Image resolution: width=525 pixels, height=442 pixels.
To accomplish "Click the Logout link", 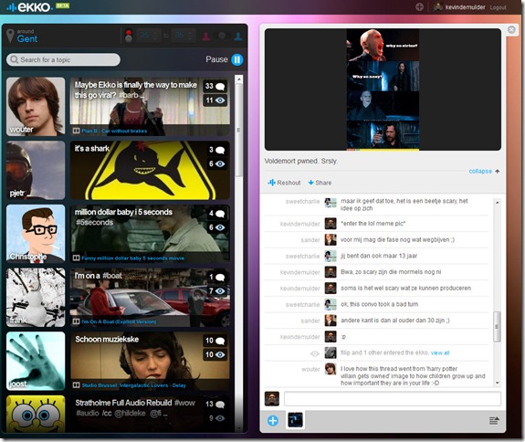I will 498,7.
